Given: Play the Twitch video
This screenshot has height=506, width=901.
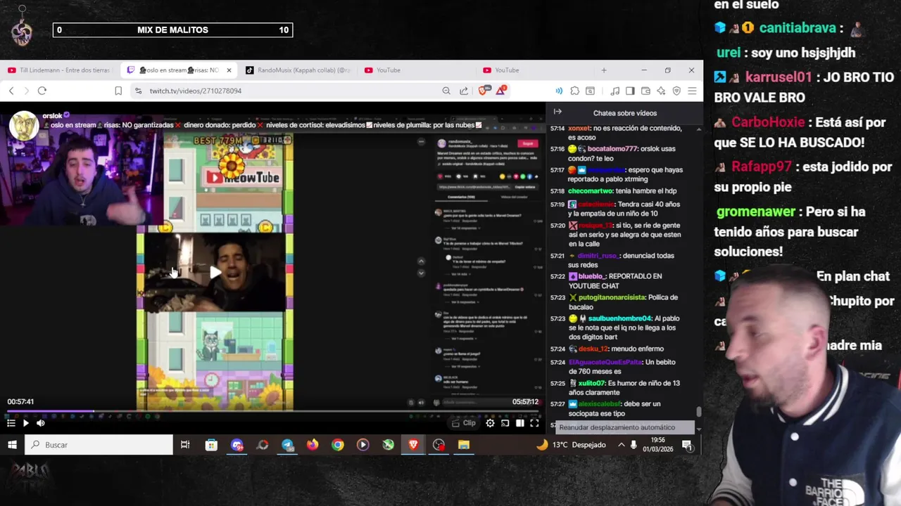Looking at the screenshot, I should pos(25,423).
